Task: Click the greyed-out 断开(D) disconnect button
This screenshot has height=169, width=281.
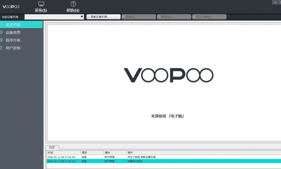Action: click(174, 17)
